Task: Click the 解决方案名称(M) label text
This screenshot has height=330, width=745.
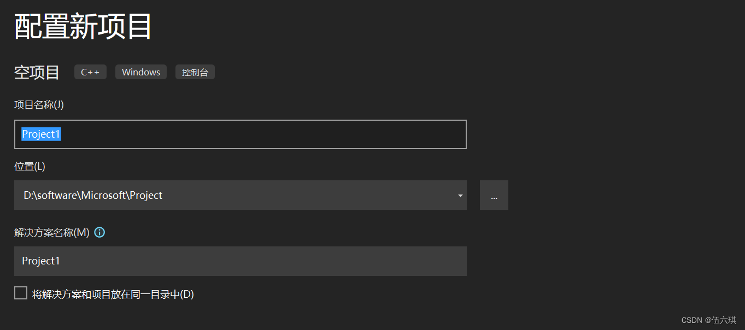Action: pos(52,233)
